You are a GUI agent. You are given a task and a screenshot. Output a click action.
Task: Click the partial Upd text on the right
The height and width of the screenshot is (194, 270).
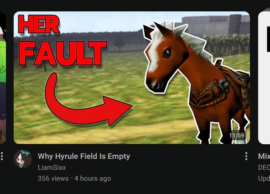pos(264,178)
